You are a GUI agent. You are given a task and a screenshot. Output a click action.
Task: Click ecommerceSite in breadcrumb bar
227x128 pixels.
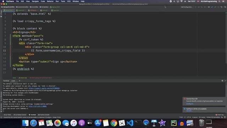[x=22, y=7]
